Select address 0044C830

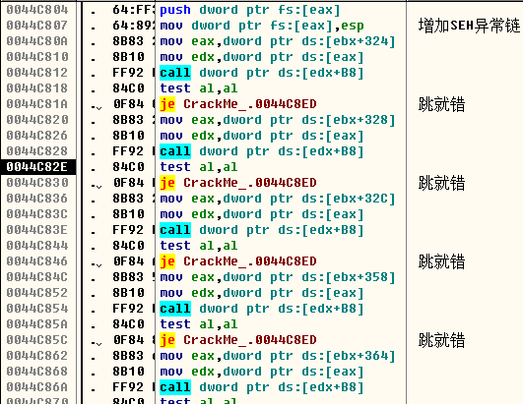[37, 183]
